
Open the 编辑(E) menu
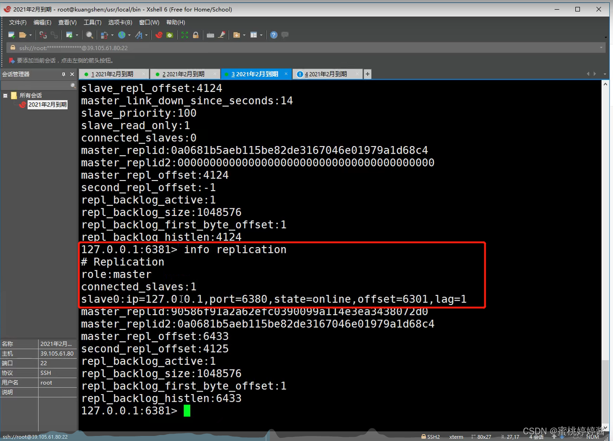coord(42,23)
